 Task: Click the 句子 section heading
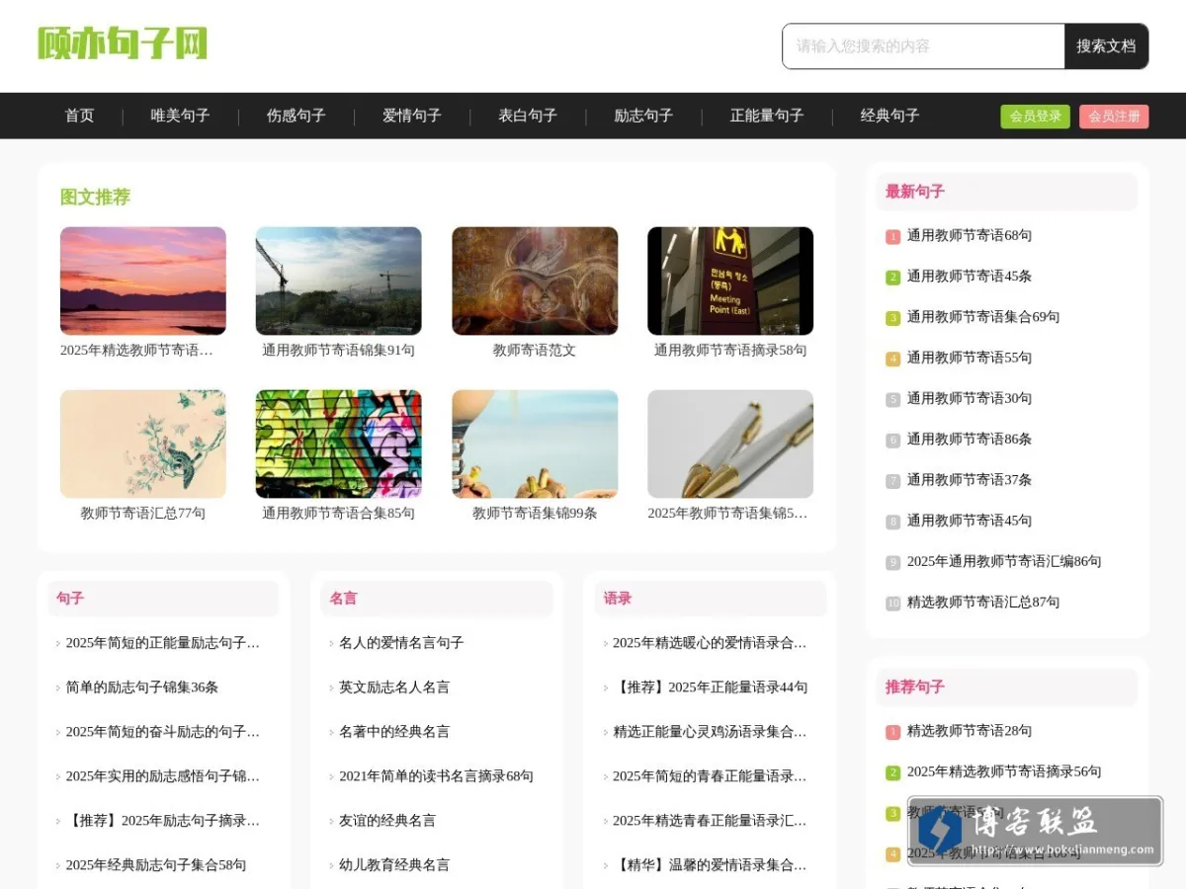[70, 599]
